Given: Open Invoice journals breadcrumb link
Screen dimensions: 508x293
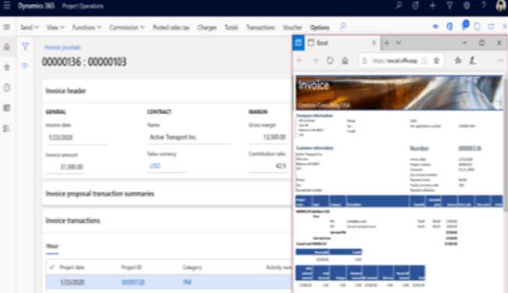Looking at the screenshot, I should click(x=63, y=47).
